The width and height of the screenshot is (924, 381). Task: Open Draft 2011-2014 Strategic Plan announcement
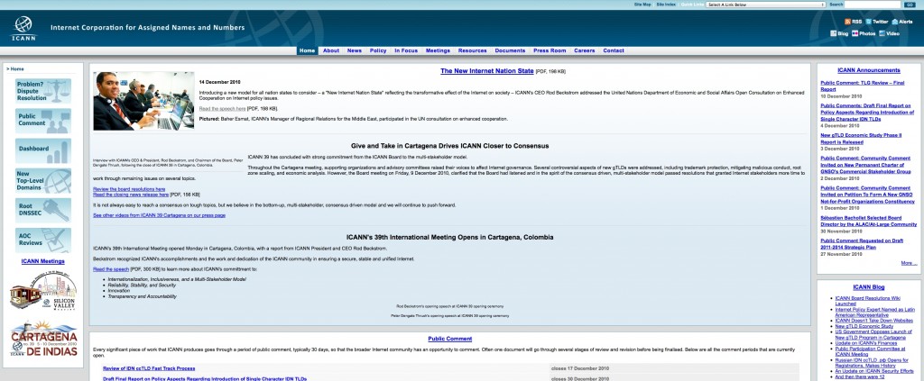pyautogui.click(x=862, y=244)
